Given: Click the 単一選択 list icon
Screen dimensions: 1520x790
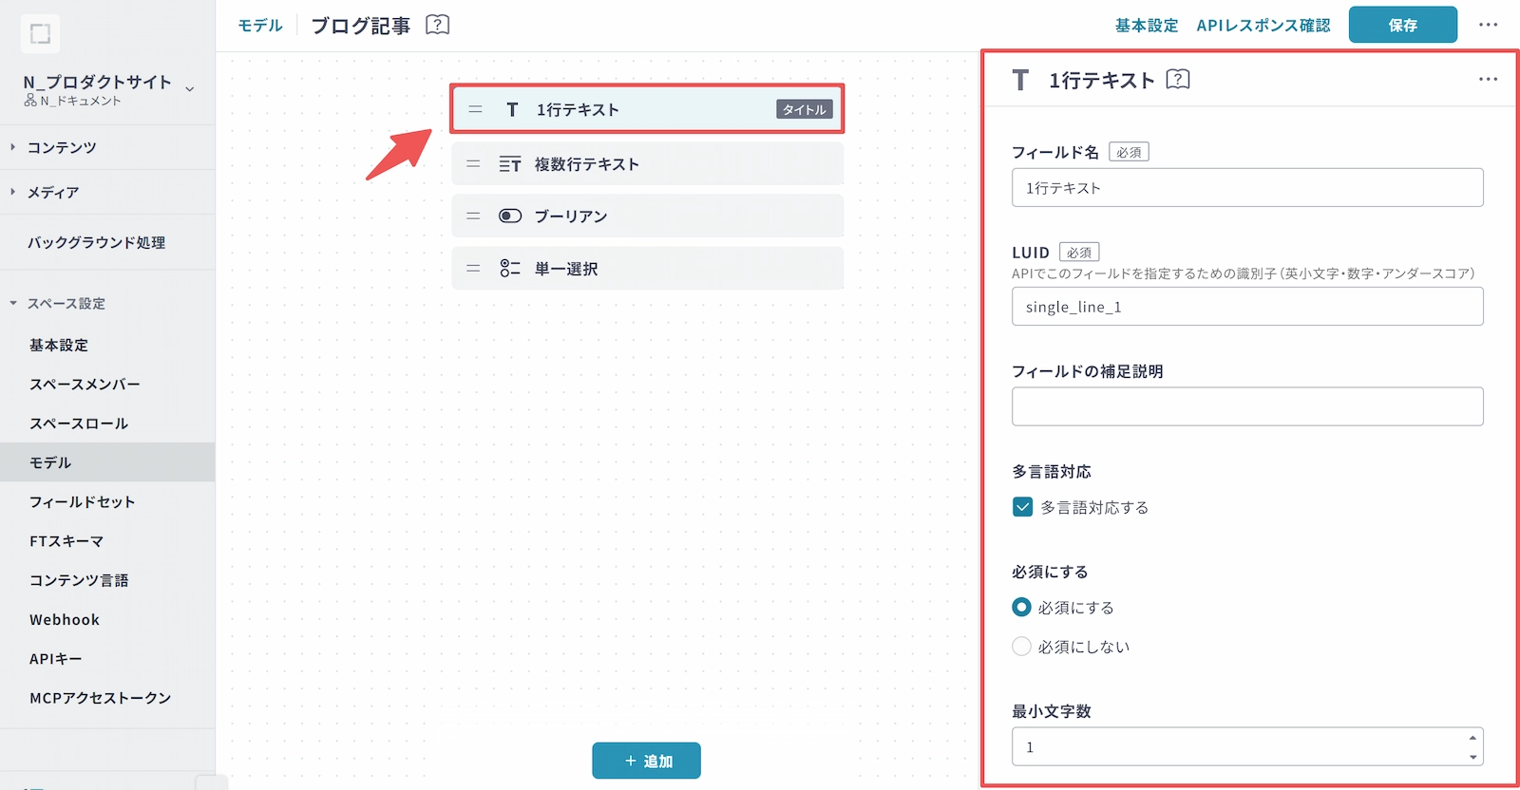Looking at the screenshot, I should click(510, 269).
